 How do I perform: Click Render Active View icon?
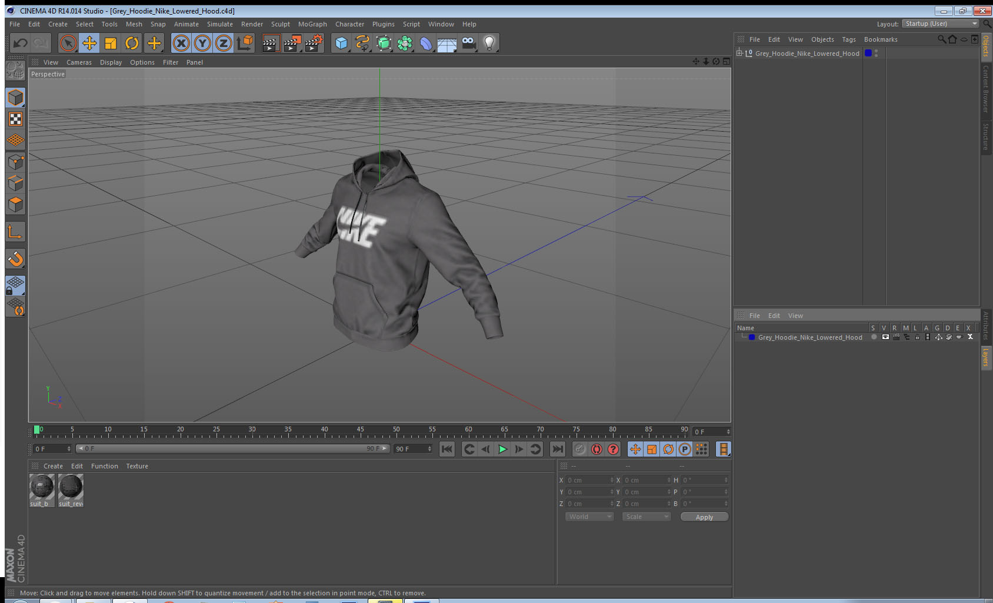(x=270, y=43)
